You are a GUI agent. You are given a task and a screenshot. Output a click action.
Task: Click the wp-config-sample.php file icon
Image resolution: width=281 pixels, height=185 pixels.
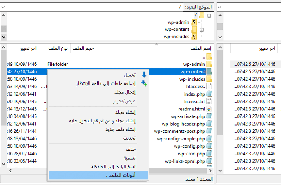click(209, 138)
